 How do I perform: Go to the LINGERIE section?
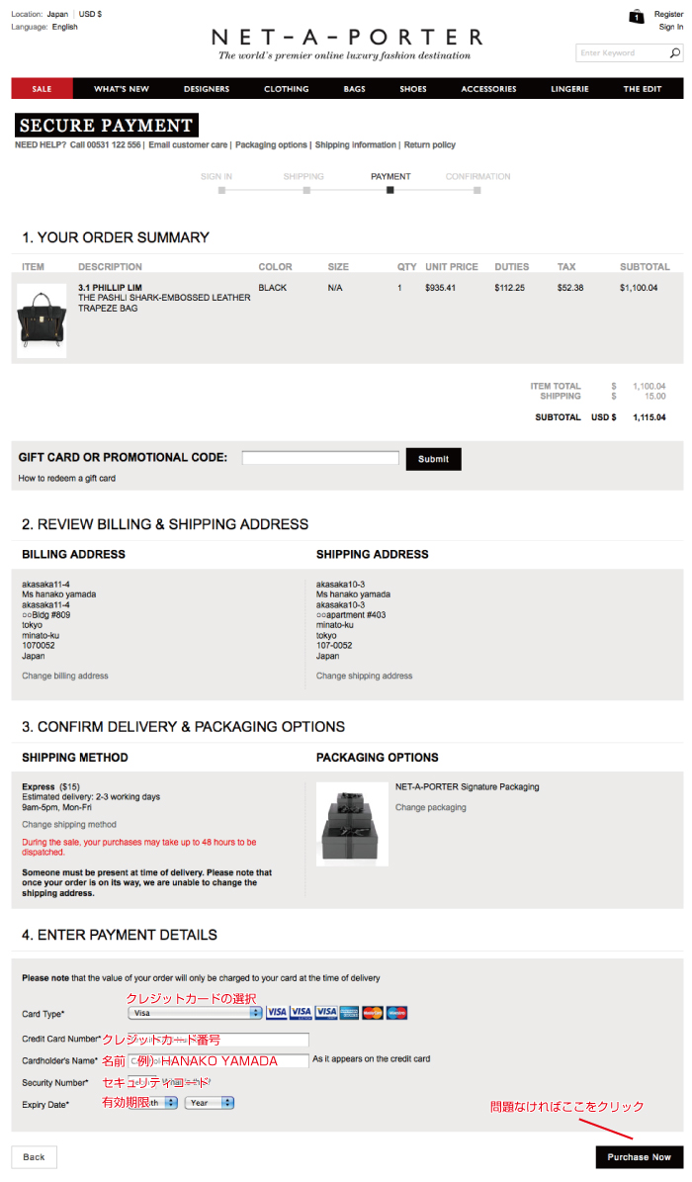click(x=569, y=88)
